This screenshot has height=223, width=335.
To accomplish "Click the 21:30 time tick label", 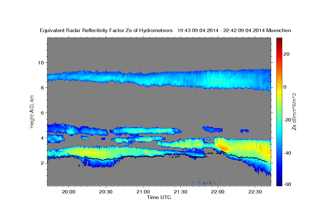I will [x=180, y=192].
